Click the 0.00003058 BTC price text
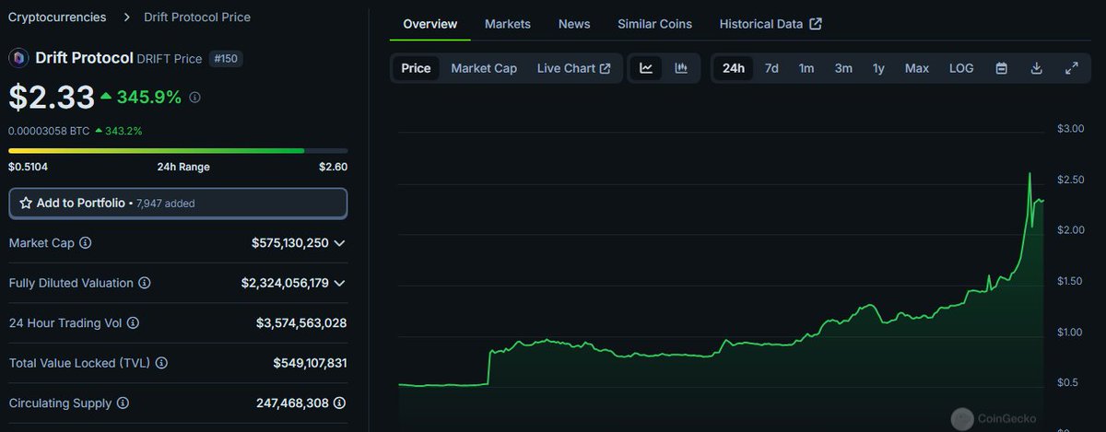 tap(49, 131)
